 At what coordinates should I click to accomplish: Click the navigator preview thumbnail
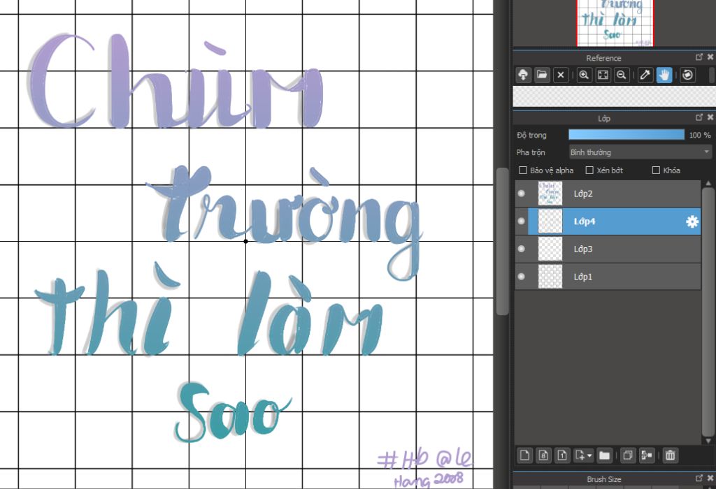615,23
